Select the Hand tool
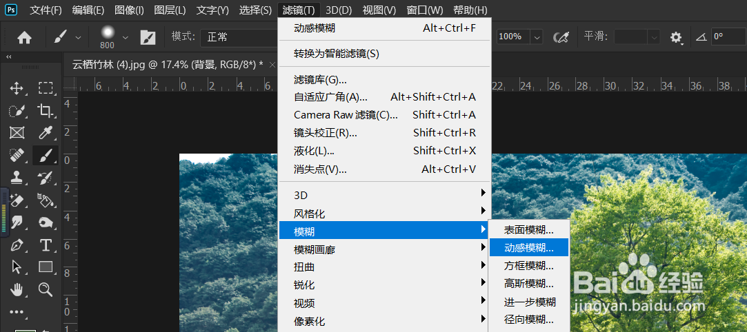The height and width of the screenshot is (332, 747). click(x=17, y=289)
